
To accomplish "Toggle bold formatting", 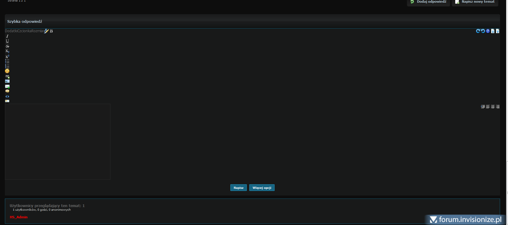I will 51,31.
